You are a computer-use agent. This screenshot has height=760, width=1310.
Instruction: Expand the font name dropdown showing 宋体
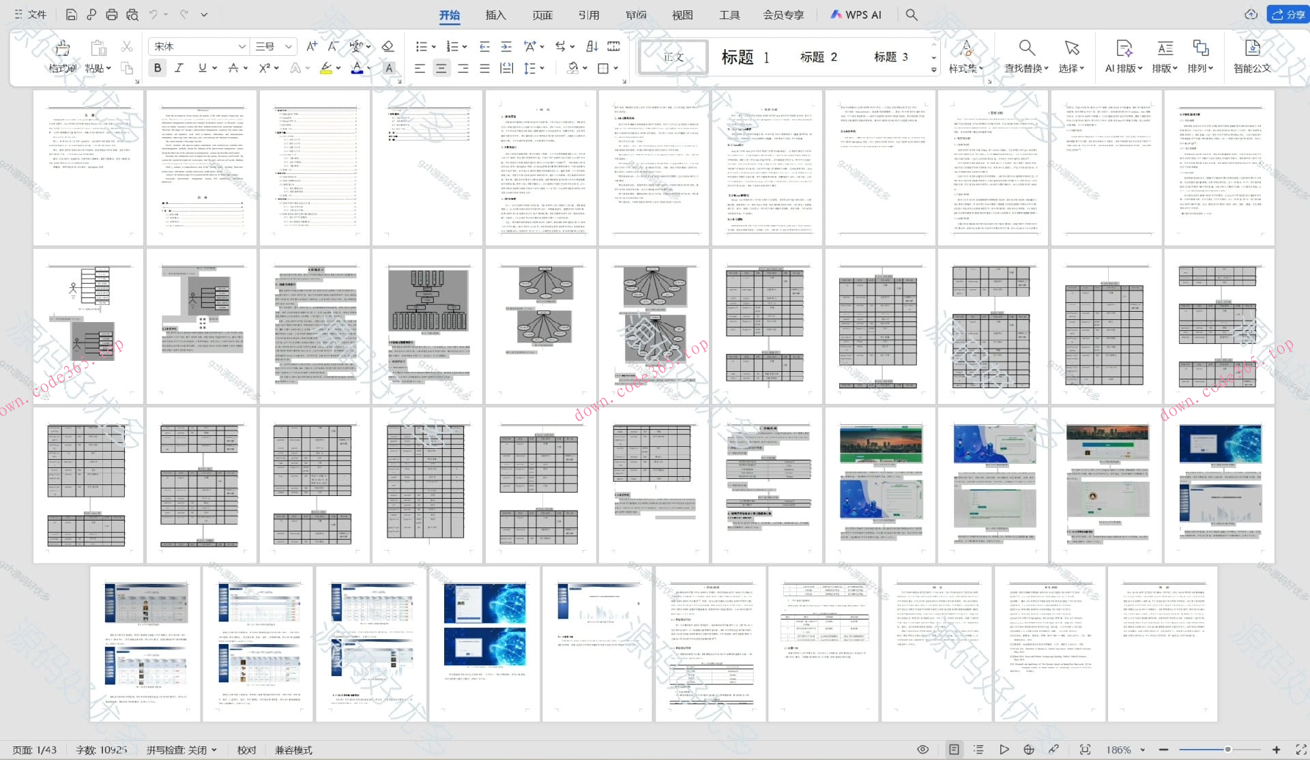point(242,46)
